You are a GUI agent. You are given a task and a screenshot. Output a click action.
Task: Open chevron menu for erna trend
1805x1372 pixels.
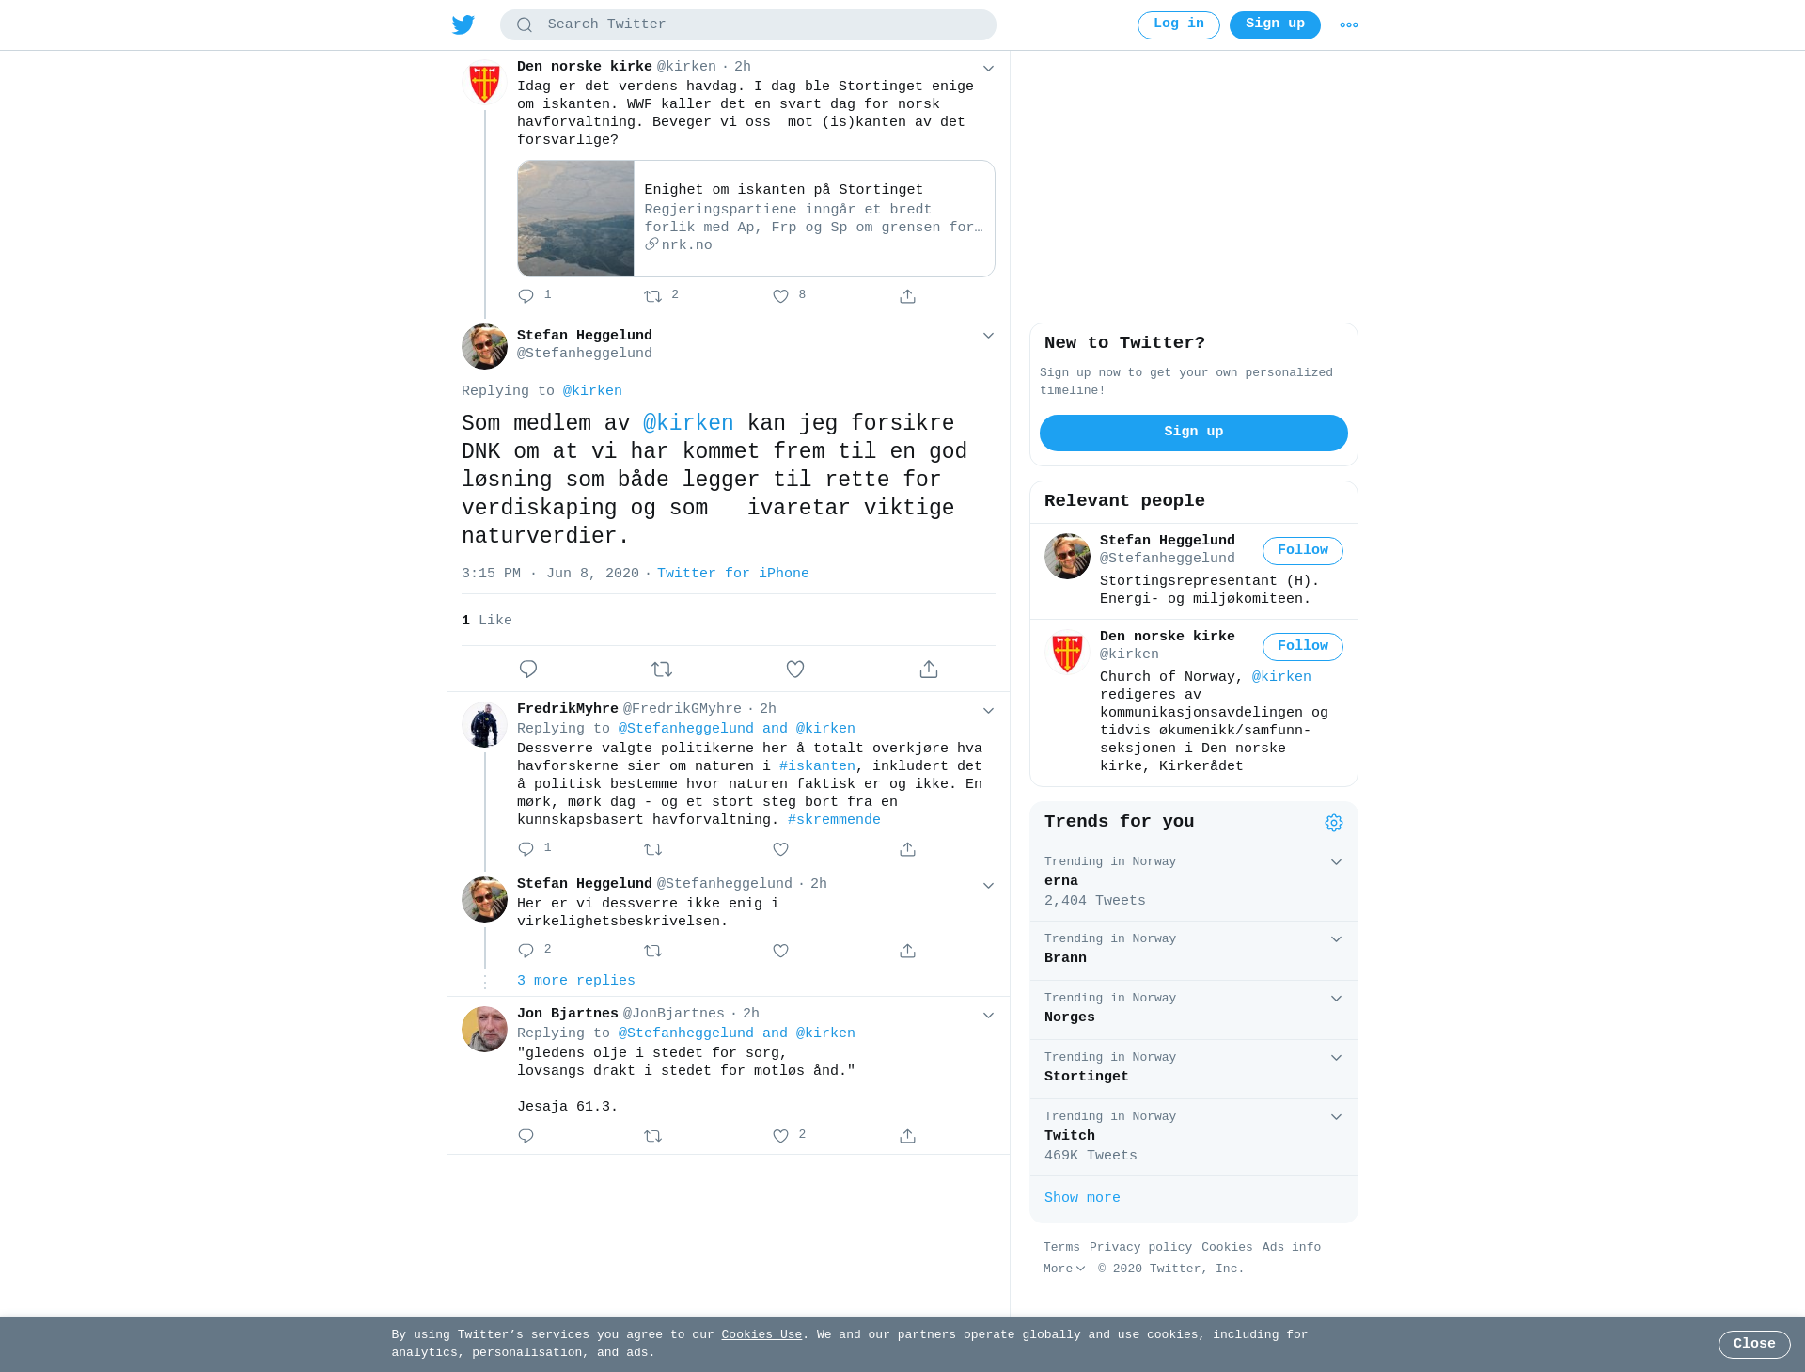tap(1336, 862)
